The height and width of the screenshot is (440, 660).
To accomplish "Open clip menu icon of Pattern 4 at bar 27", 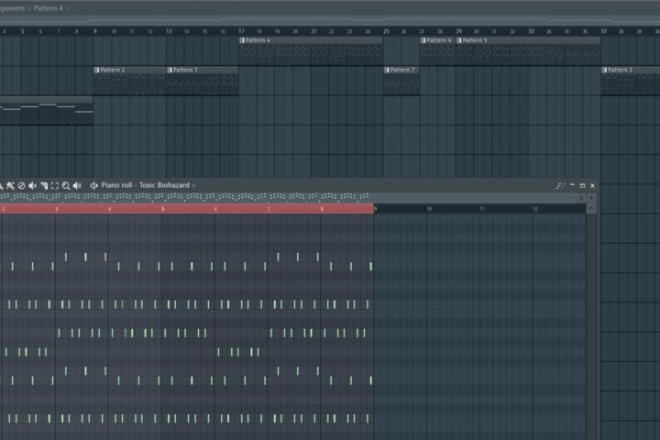I will point(423,40).
